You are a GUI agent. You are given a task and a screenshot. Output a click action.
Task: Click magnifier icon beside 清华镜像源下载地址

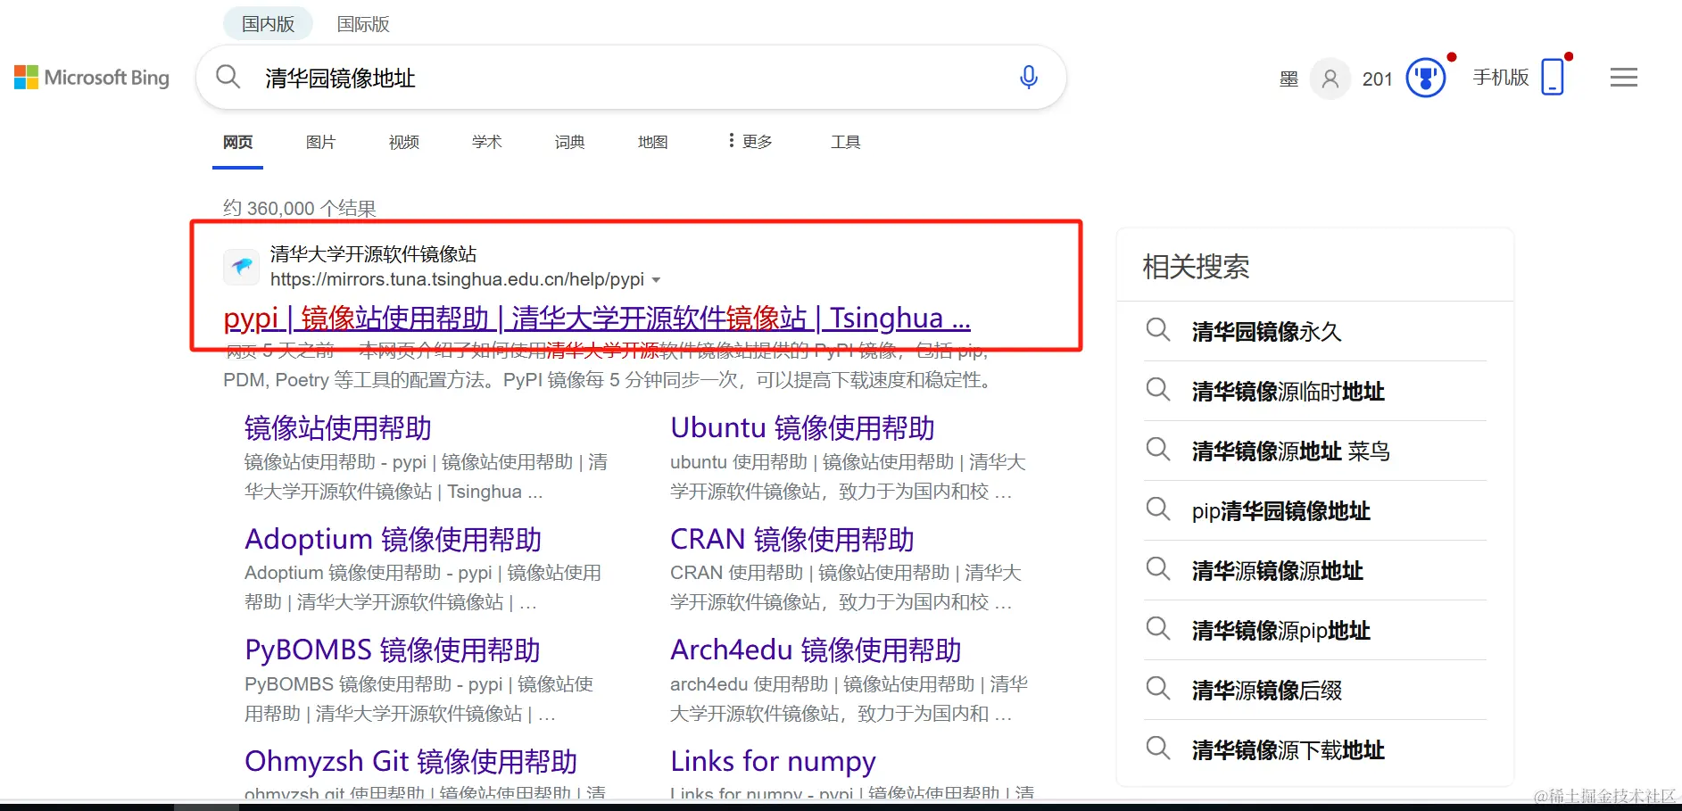click(x=1158, y=749)
